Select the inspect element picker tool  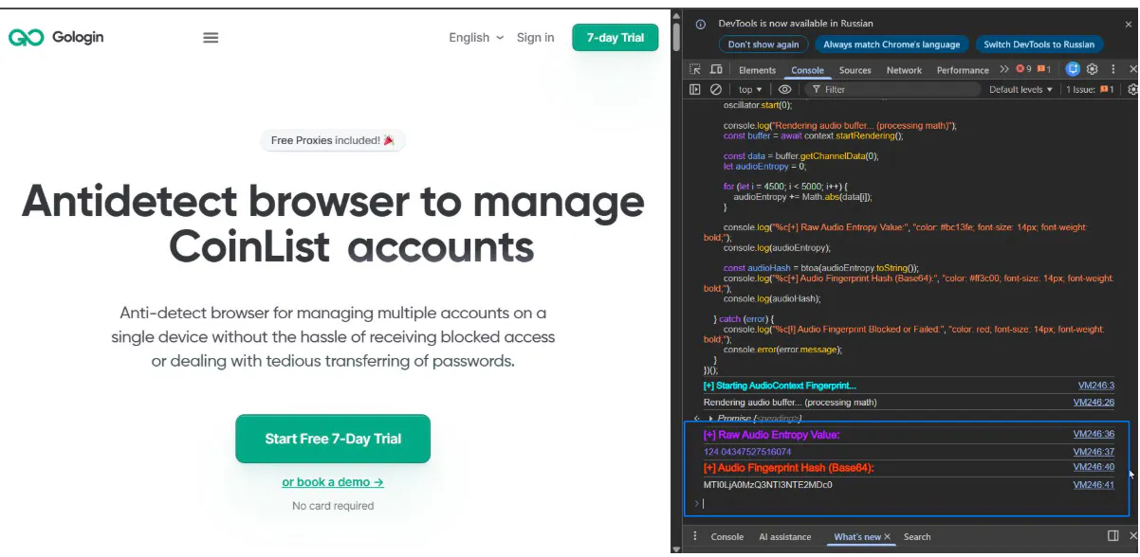[x=695, y=69]
